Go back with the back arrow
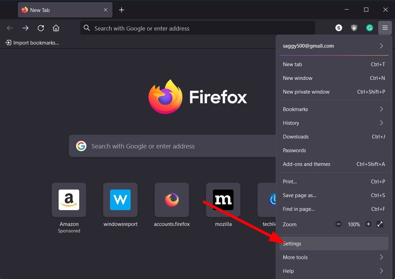This screenshot has width=395, height=279. click(x=10, y=28)
